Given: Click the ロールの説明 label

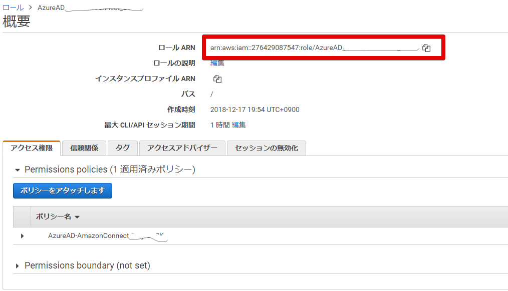Looking at the screenshot, I should 174,63.
